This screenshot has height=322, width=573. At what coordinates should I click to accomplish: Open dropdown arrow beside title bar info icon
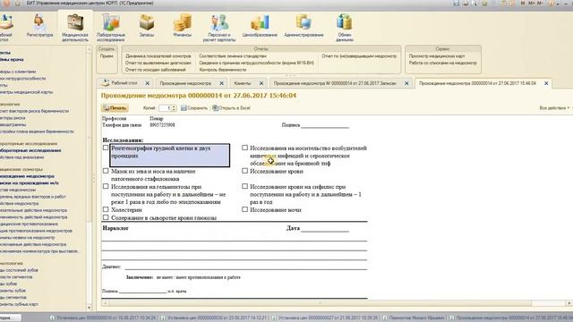(x=557, y=4)
